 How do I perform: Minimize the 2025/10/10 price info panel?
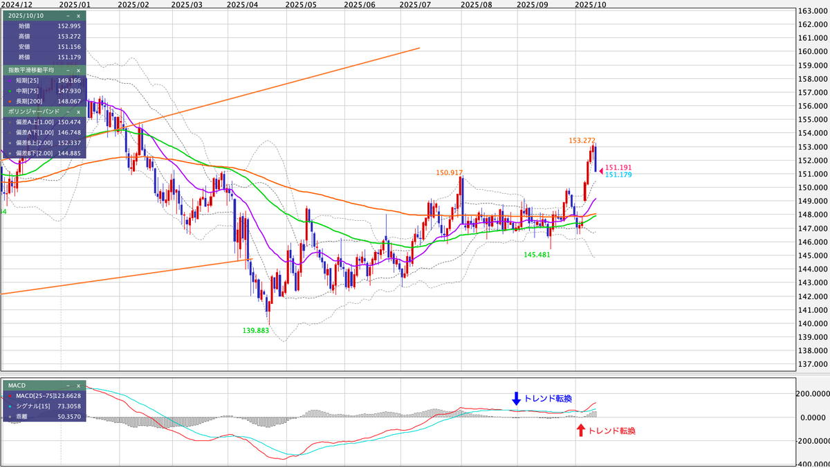pos(67,17)
